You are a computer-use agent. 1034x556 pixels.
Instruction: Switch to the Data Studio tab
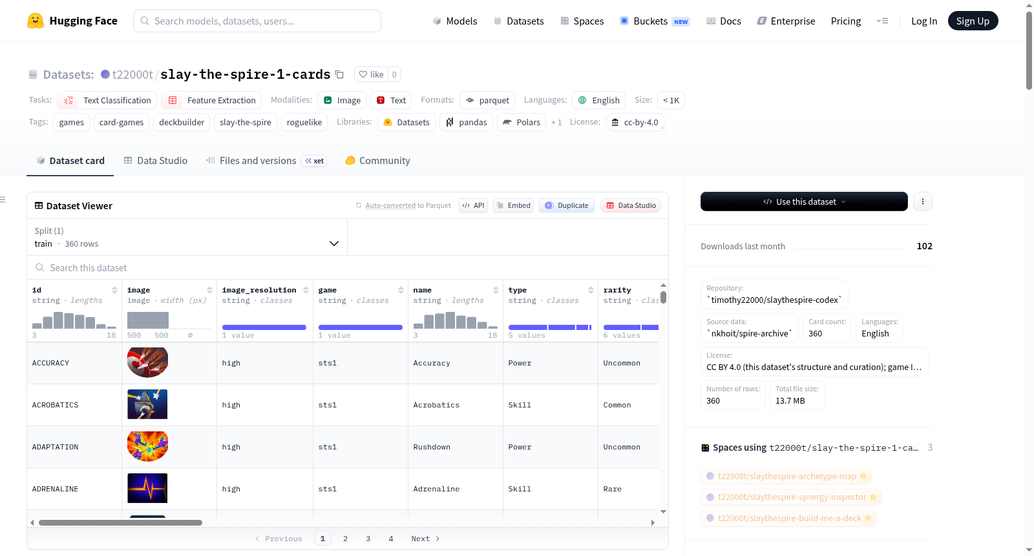(x=155, y=161)
